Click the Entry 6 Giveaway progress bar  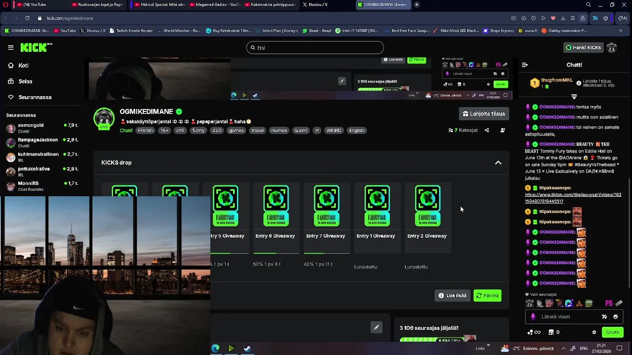276,253
